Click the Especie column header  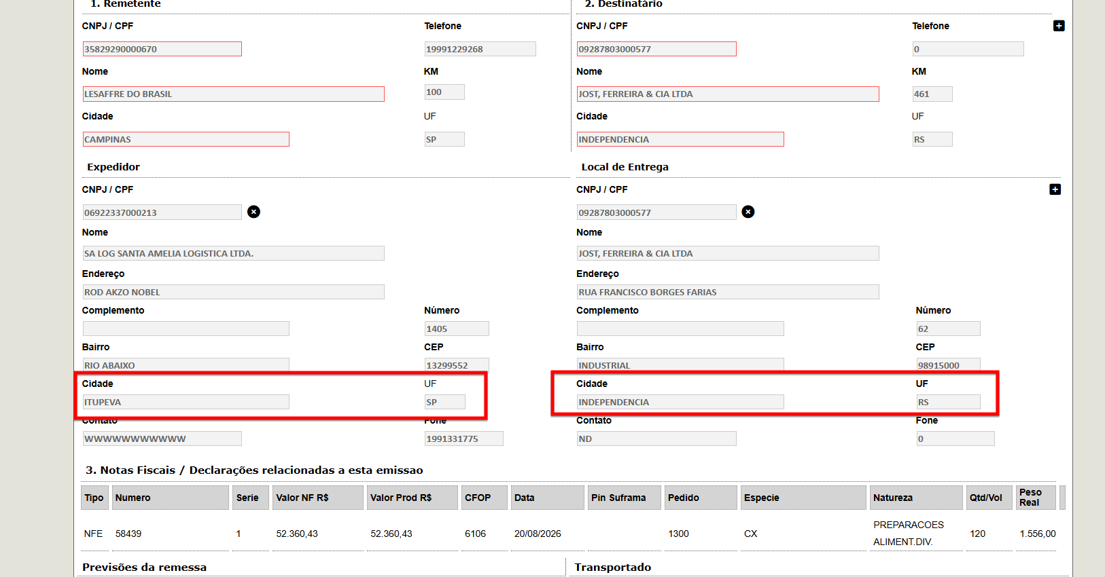coord(804,498)
